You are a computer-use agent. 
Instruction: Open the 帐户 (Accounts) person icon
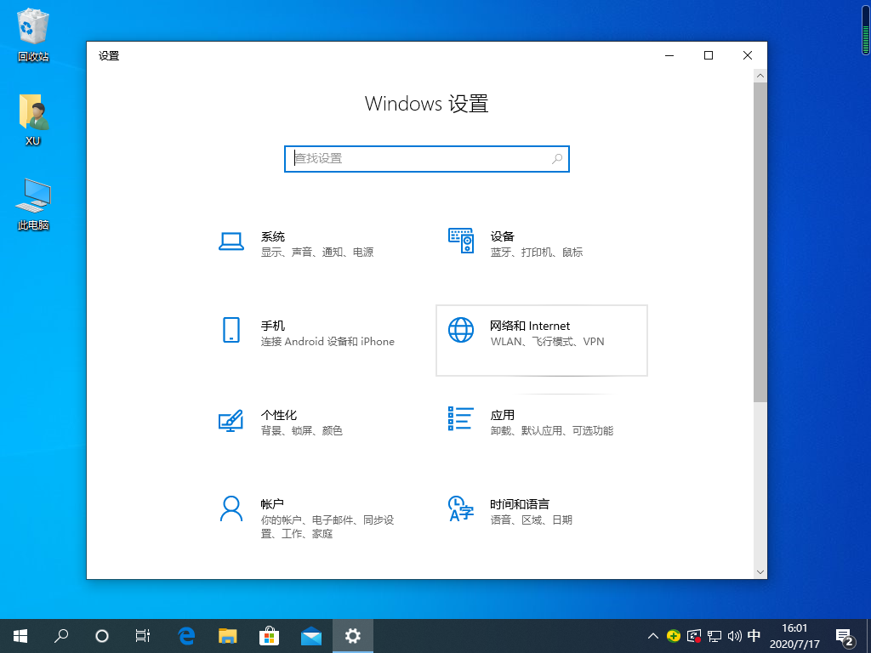pos(231,508)
